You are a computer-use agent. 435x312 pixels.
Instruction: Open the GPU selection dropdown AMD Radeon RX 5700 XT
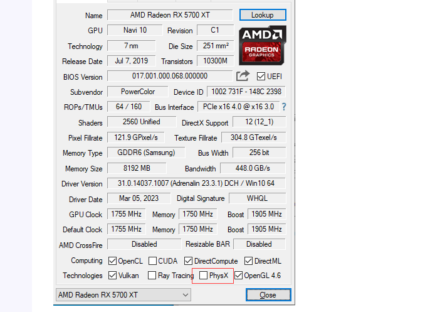click(123, 295)
